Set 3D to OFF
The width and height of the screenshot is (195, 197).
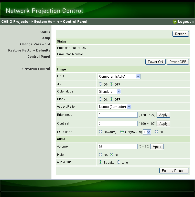pyautogui.click(x=111, y=84)
